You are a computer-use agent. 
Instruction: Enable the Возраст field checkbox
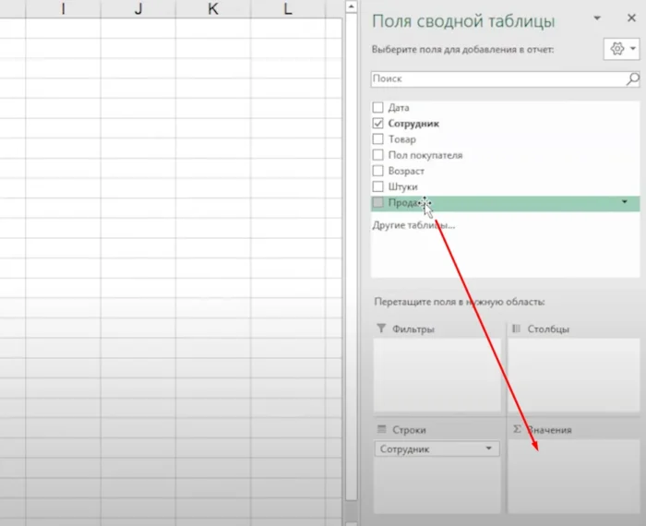377,172
